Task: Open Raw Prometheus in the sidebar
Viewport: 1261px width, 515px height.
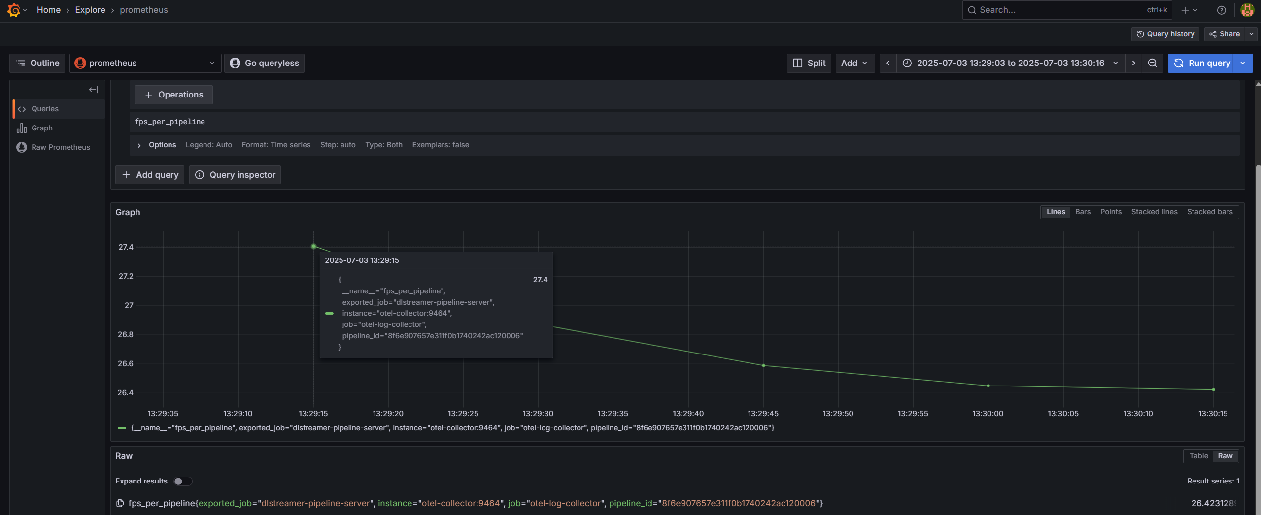Action: coord(60,147)
